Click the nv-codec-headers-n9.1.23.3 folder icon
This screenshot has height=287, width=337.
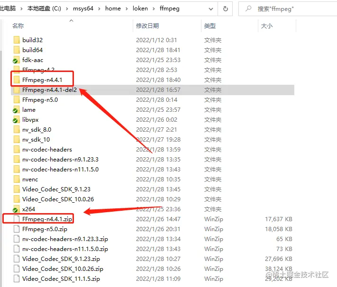point(17,160)
